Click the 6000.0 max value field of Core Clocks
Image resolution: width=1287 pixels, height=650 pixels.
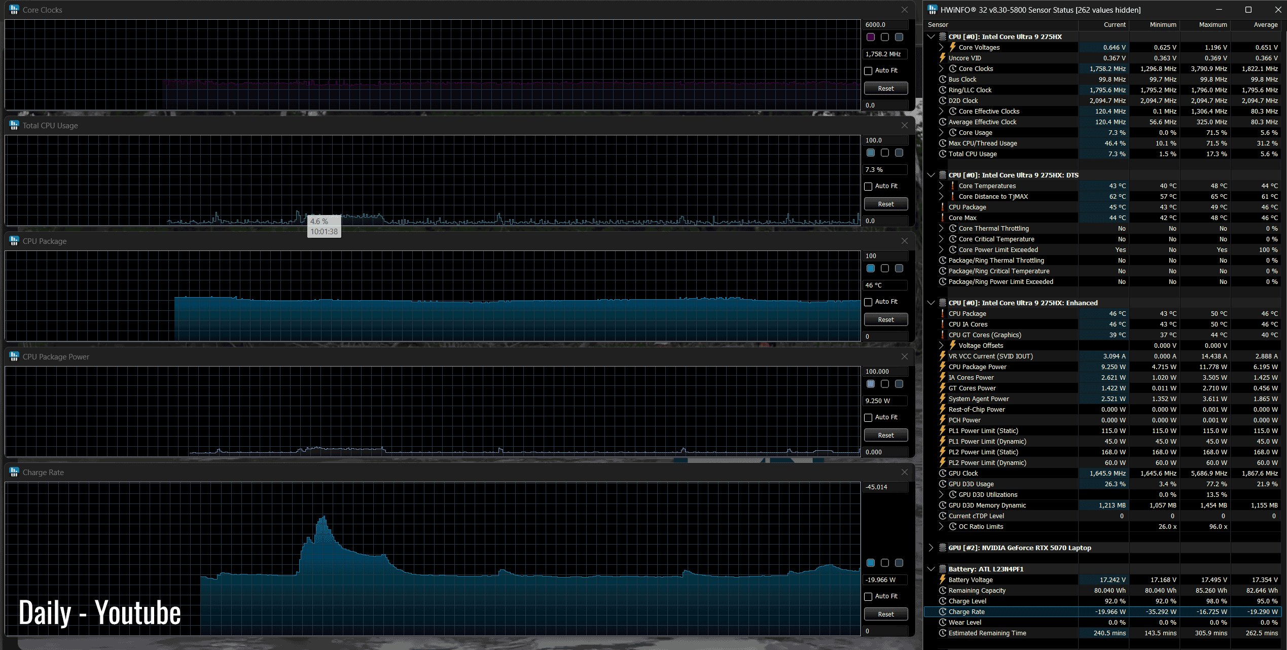[x=885, y=24]
